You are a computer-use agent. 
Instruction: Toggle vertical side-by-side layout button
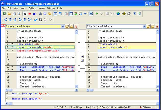click(55, 14)
